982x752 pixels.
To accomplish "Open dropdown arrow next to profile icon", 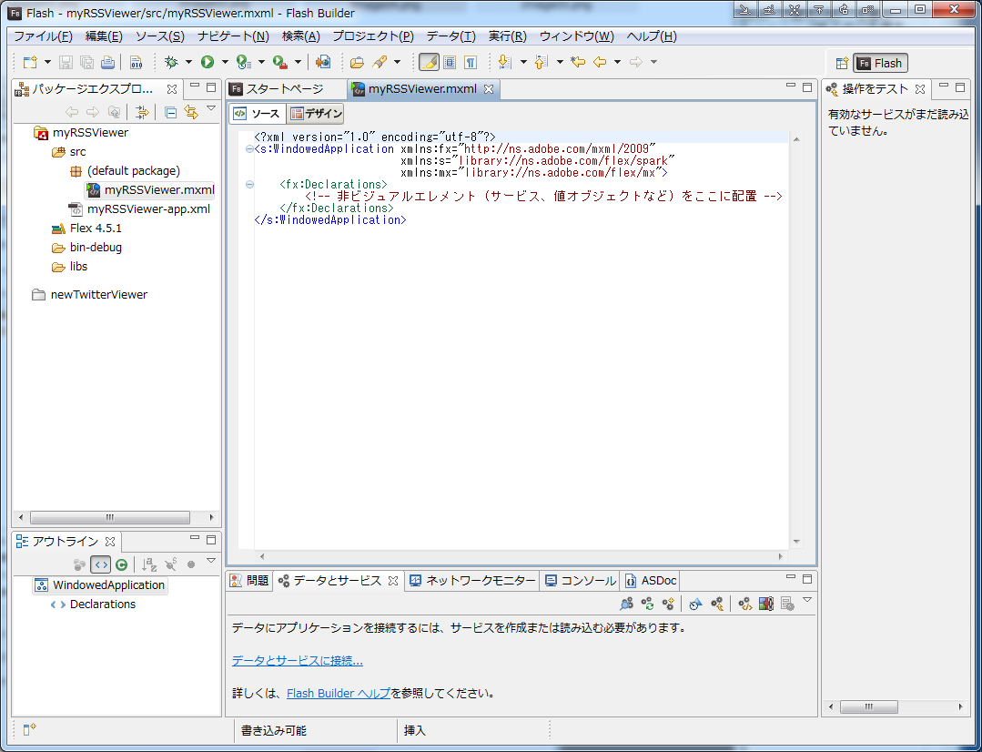I will coord(261,62).
